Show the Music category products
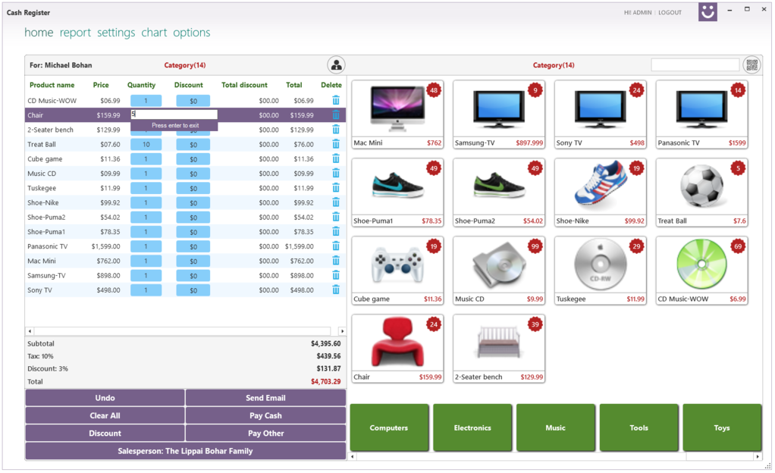The width and height of the screenshot is (775, 473). point(556,428)
